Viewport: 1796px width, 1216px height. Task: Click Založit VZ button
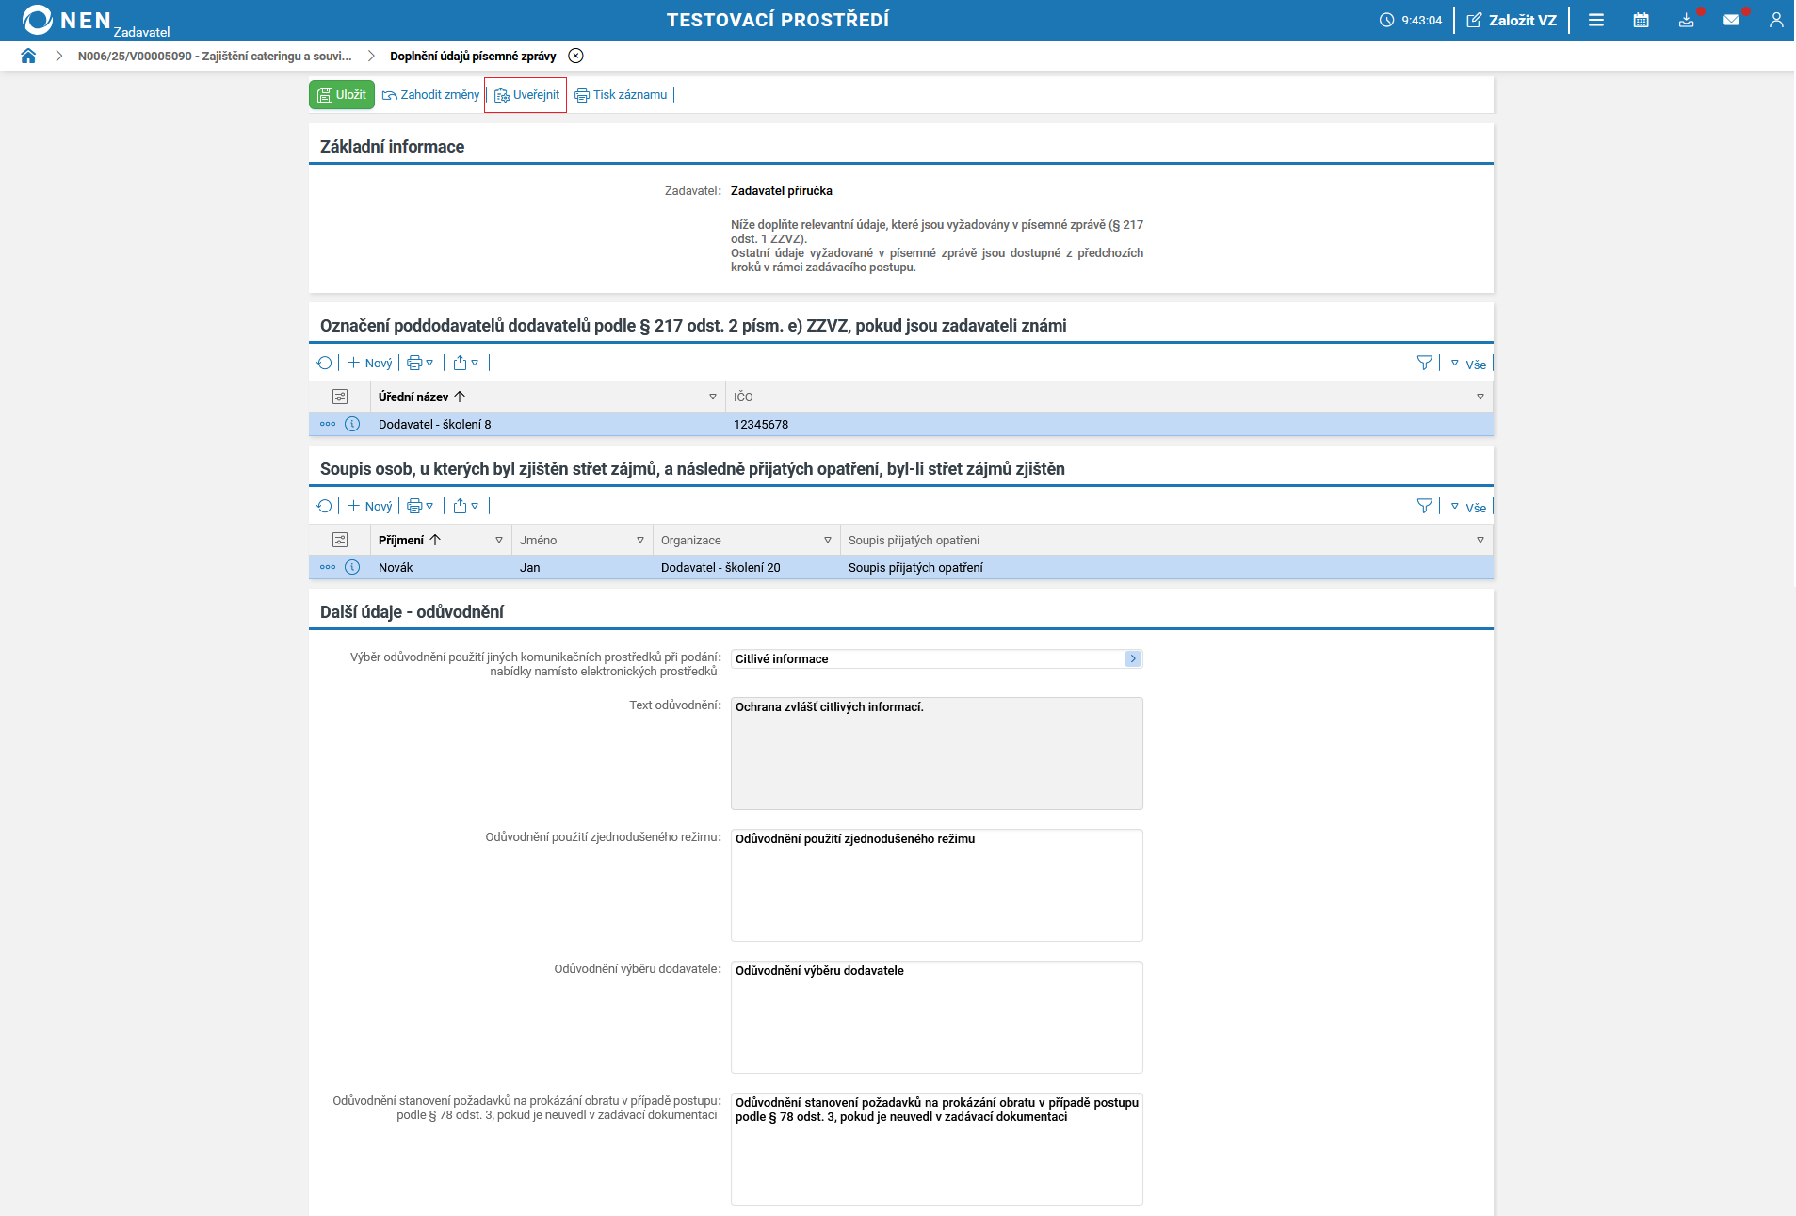click(1512, 20)
